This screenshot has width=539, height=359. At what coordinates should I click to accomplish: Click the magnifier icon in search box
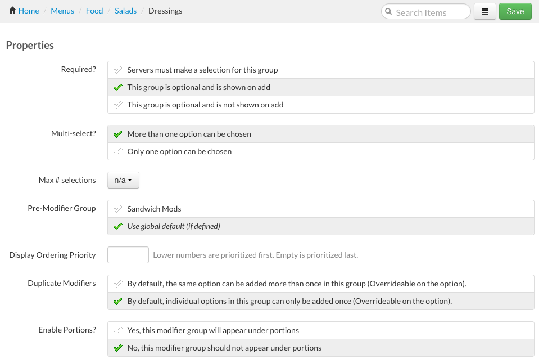pos(388,11)
